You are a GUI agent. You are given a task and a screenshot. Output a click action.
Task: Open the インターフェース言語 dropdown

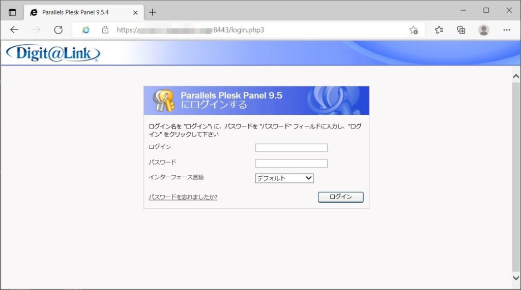click(284, 178)
